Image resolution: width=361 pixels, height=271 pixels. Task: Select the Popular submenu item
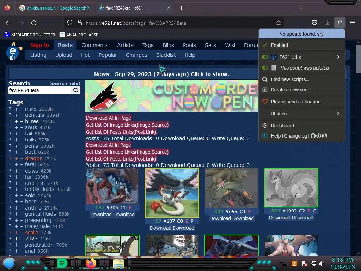pos(108,55)
